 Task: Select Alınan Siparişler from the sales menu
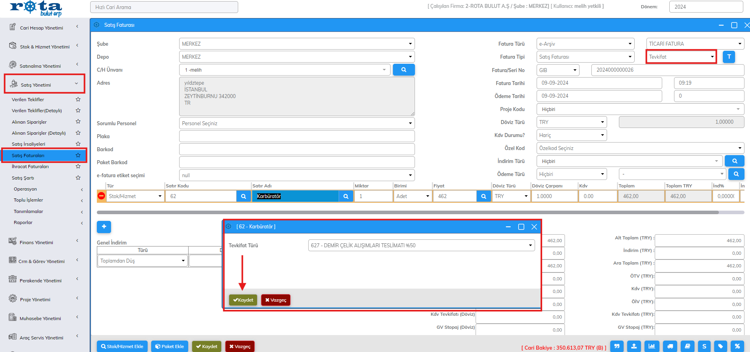coord(29,122)
